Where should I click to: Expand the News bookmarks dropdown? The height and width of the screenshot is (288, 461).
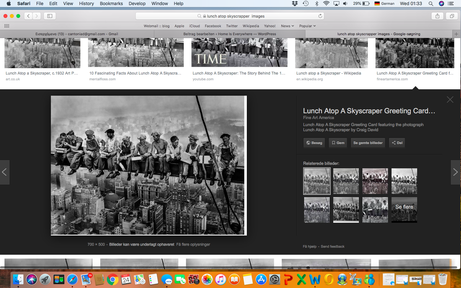point(287,26)
